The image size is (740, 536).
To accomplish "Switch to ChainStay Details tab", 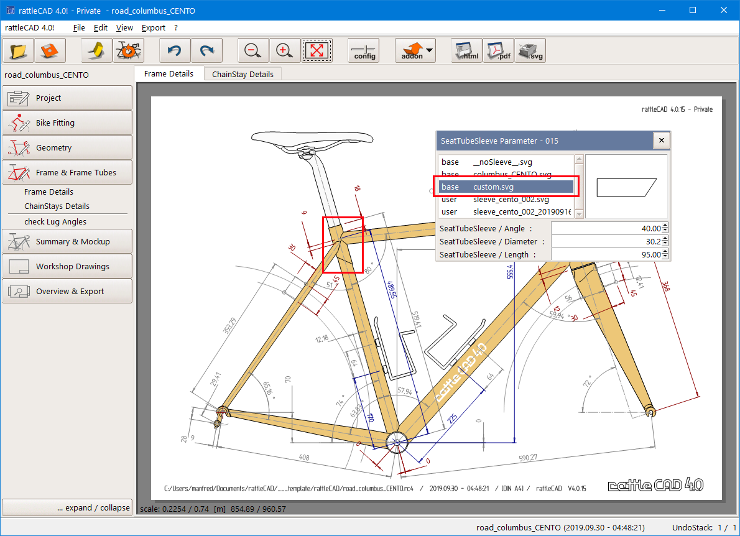I will click(x=243, y=74).
